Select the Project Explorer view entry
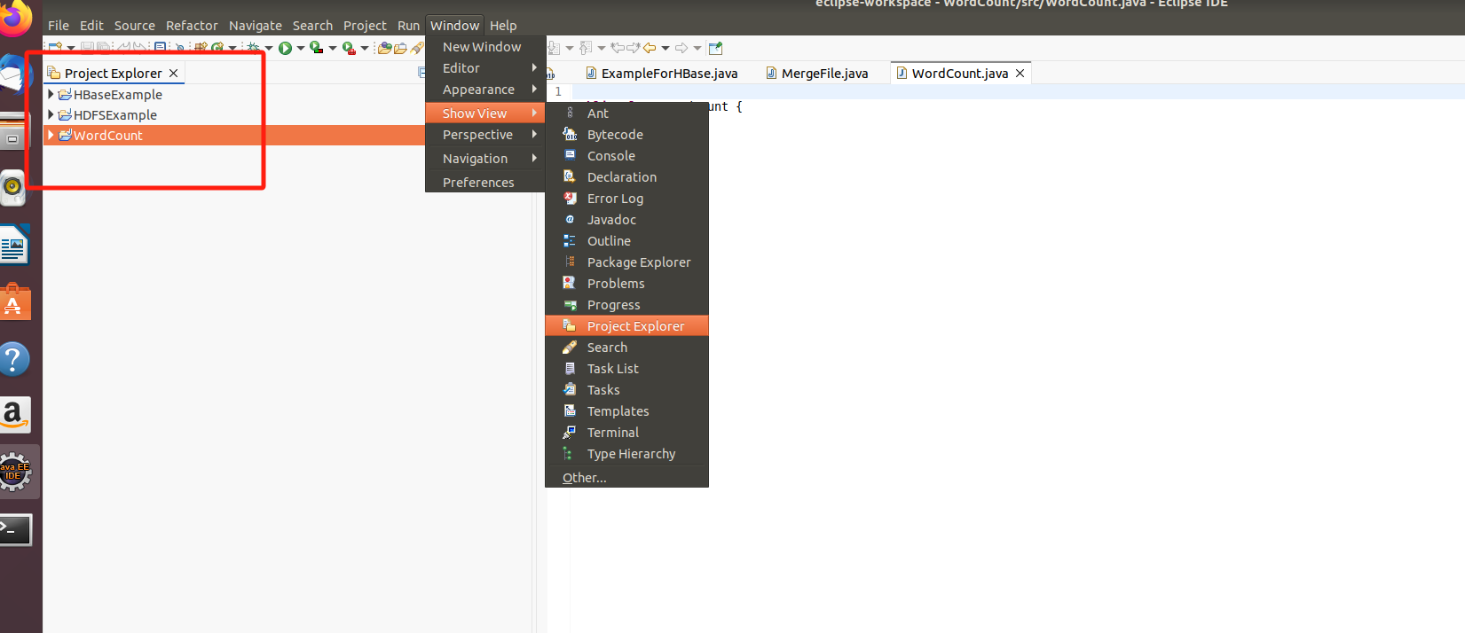The image size is (1465, 633). (x=626, y=326)
